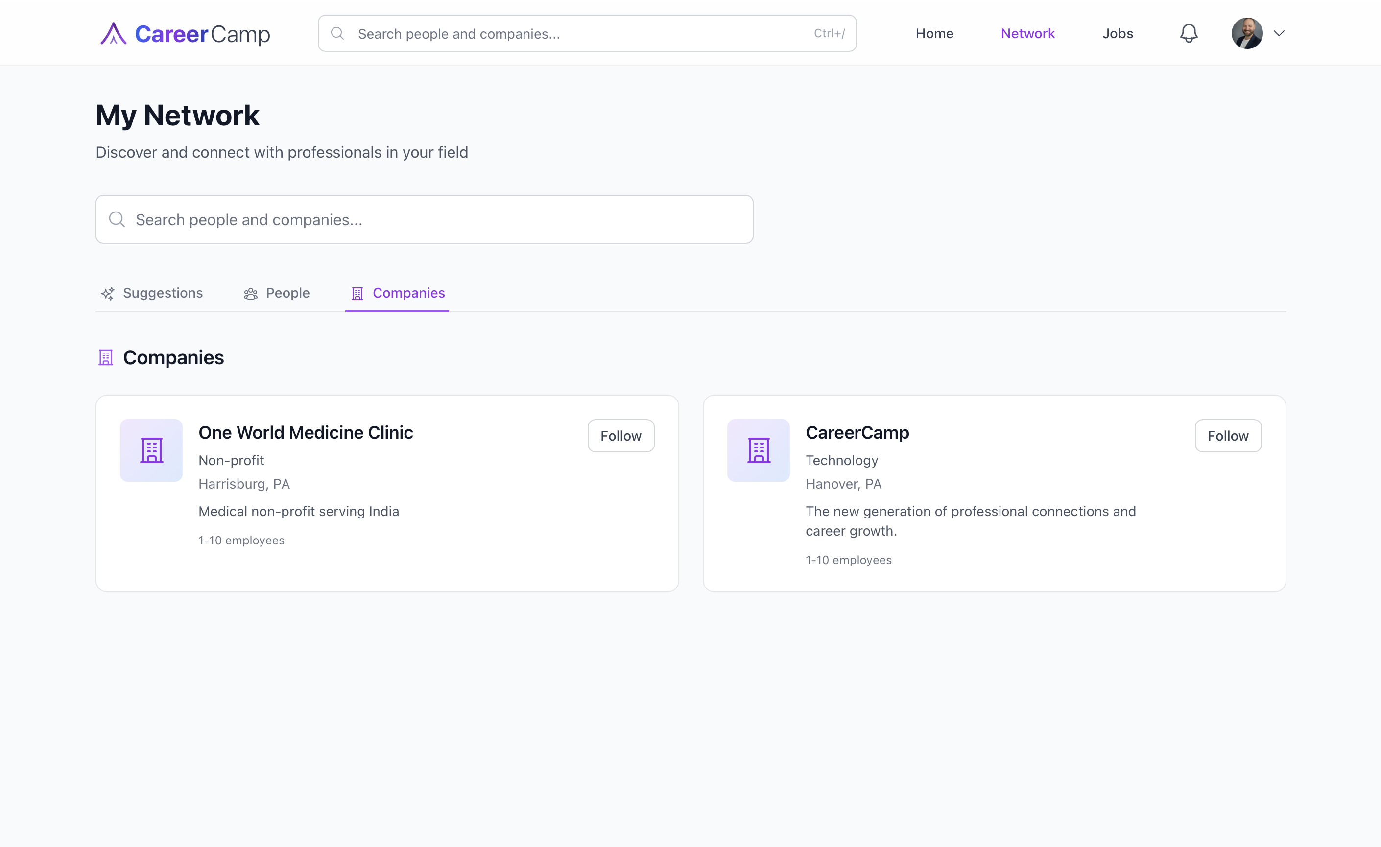Open the One World Medicine Clinic title
1381x847 pixels.
click(306, 432)
